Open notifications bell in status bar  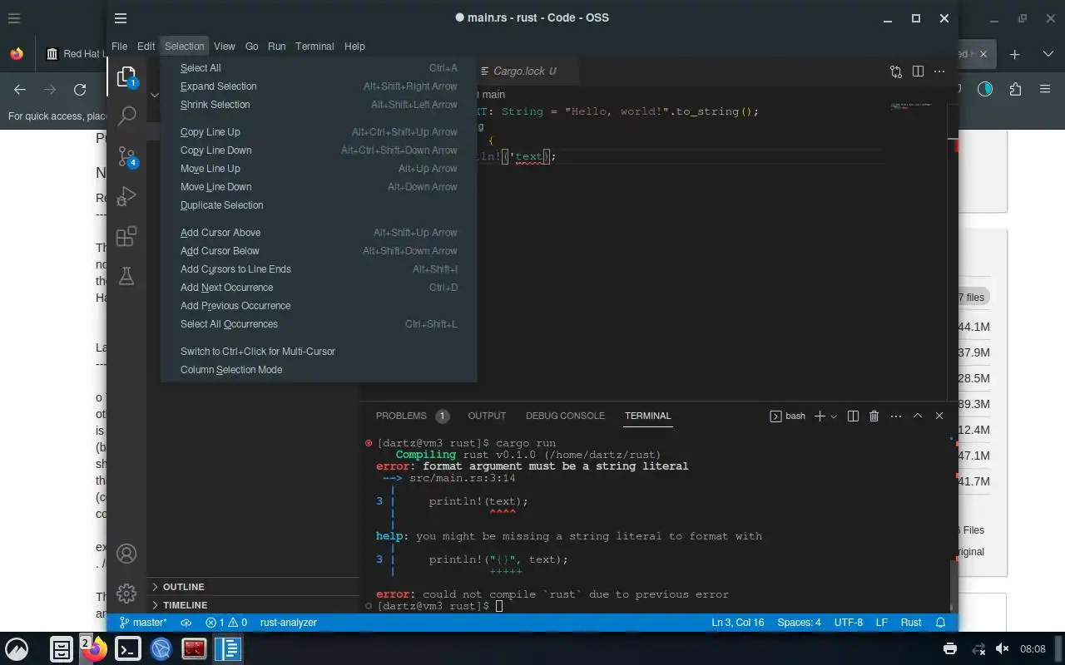click(x=941, y=623)
